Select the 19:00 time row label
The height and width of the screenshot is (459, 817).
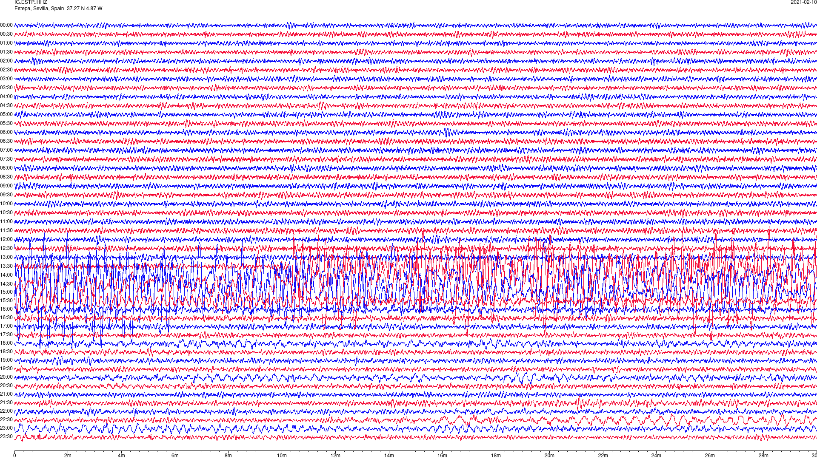6,360
